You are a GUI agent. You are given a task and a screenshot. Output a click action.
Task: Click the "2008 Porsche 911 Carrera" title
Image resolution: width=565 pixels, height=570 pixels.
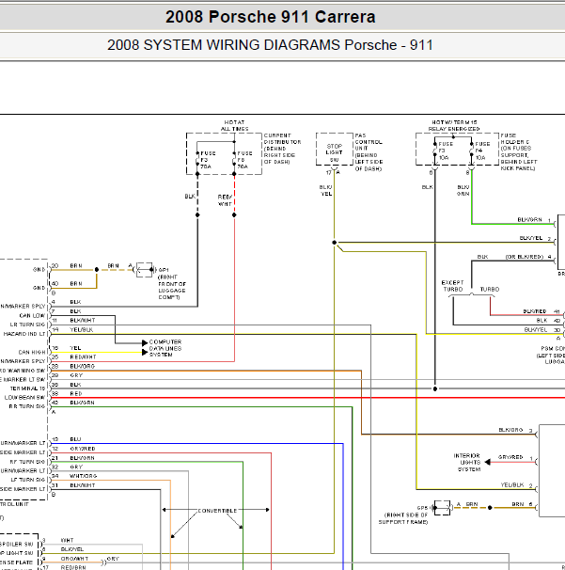click(271, 17)
